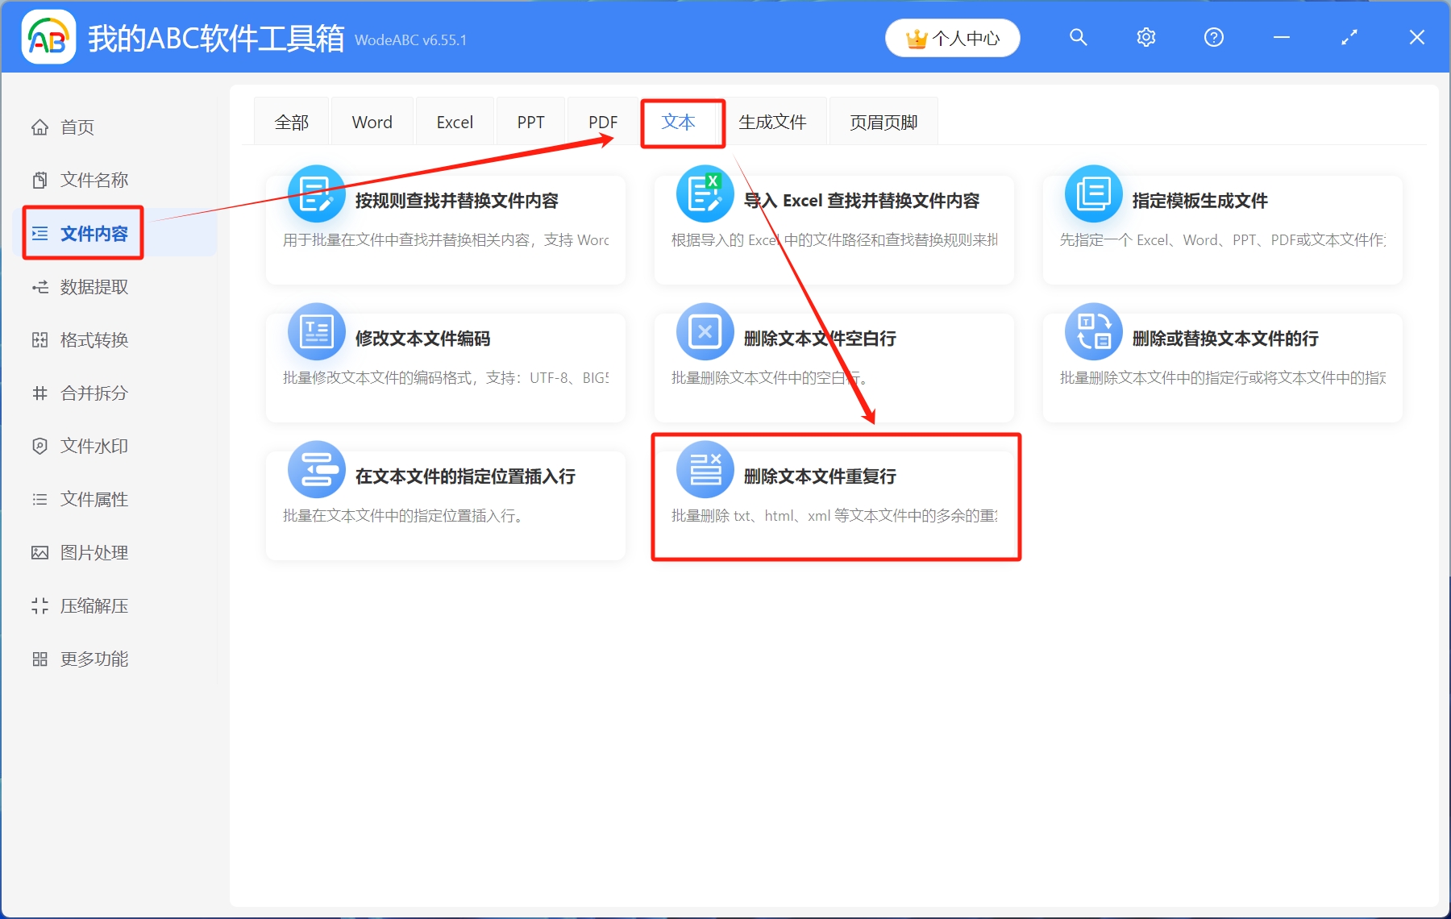Switch to the PDF tab
1451x919 pixels.
click(603, 122)
